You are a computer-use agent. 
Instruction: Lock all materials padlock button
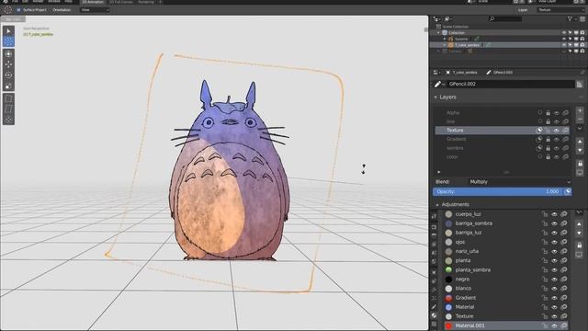pos(579,245)
